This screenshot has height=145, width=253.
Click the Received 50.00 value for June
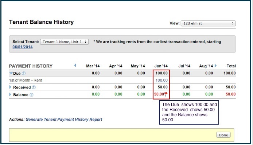pos(163,87)
